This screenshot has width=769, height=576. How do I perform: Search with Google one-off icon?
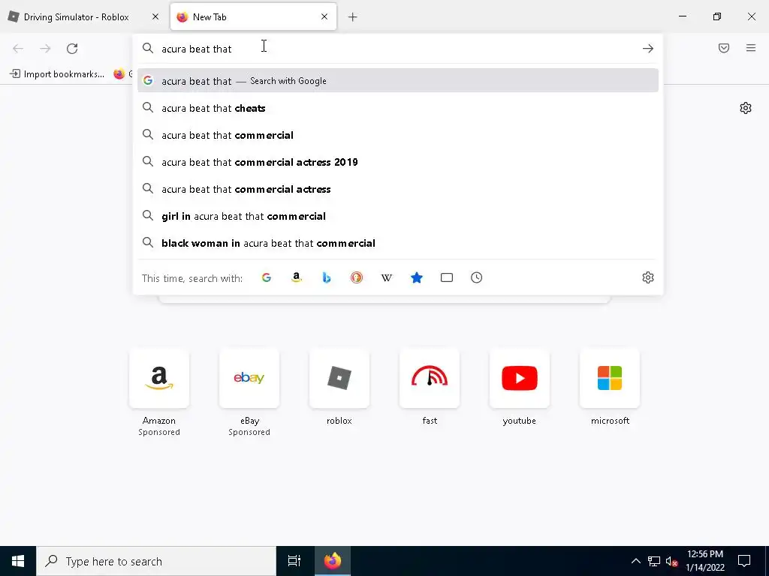[x=267, y=277]
